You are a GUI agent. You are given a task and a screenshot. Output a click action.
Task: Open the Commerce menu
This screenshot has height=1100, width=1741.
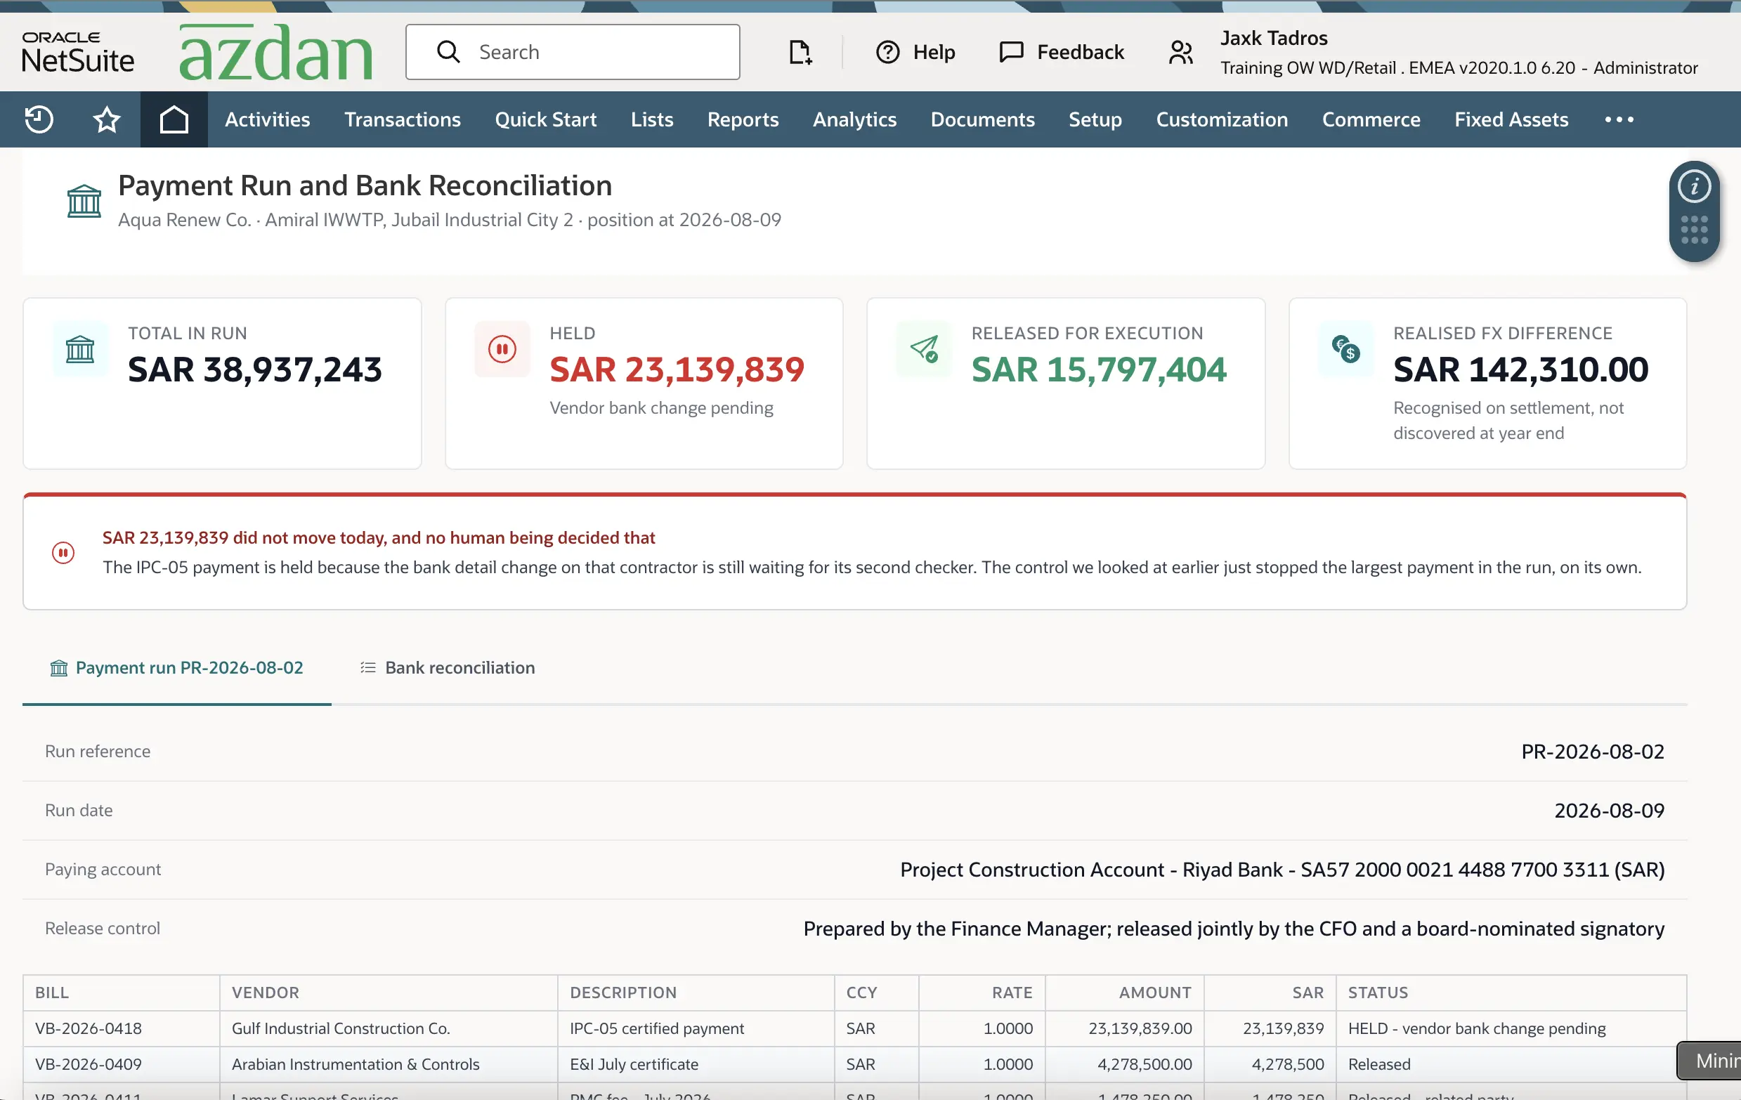tap(1371, 119)
